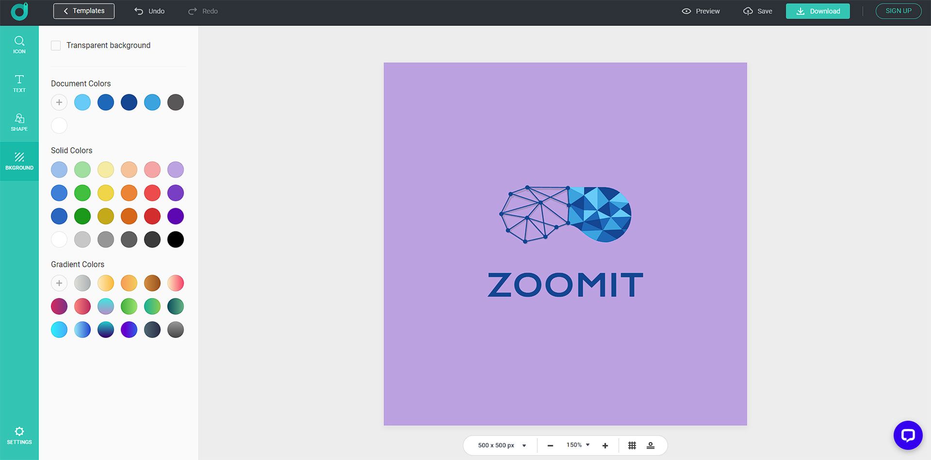Preview the logo design

pyautogui.click(x=701, y=11)
